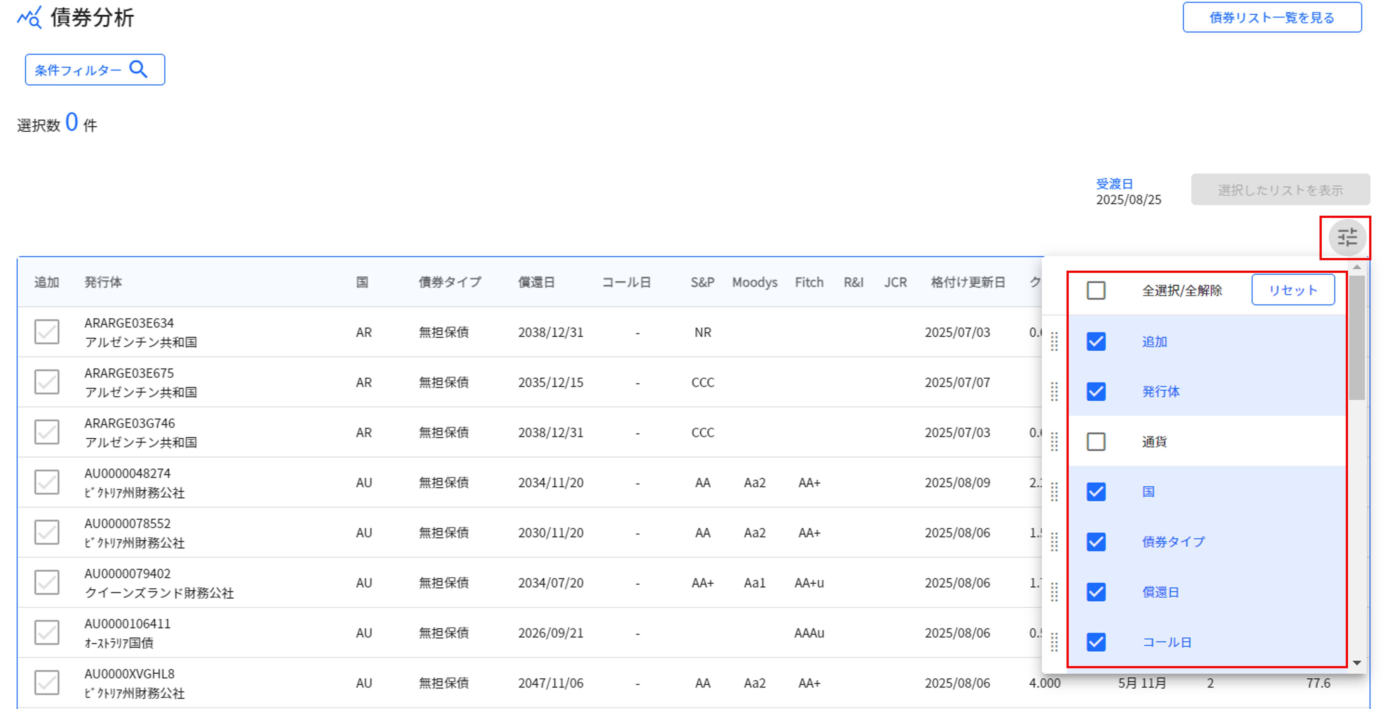This screenshot has height=709, width=1390.
Task: Click the drag handle beside コール日
Action: [1055, 642]
